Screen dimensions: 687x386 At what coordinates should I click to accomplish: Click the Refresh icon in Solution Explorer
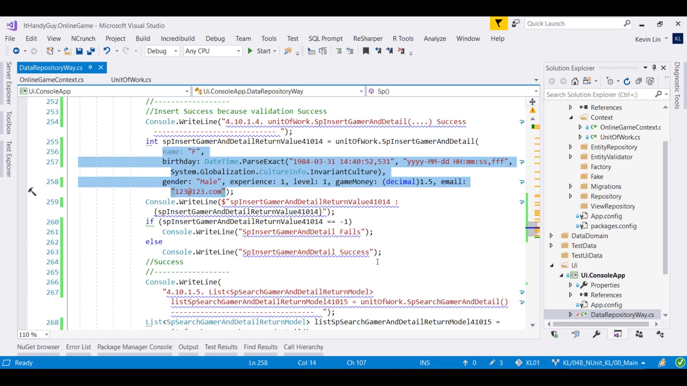point(627,81)
